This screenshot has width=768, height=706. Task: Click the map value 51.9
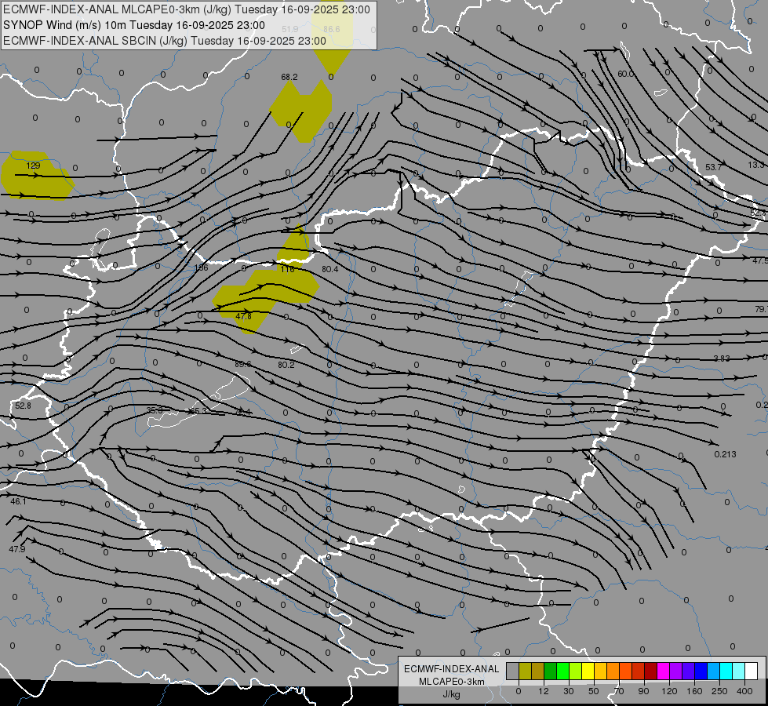(x=290, y=29)
